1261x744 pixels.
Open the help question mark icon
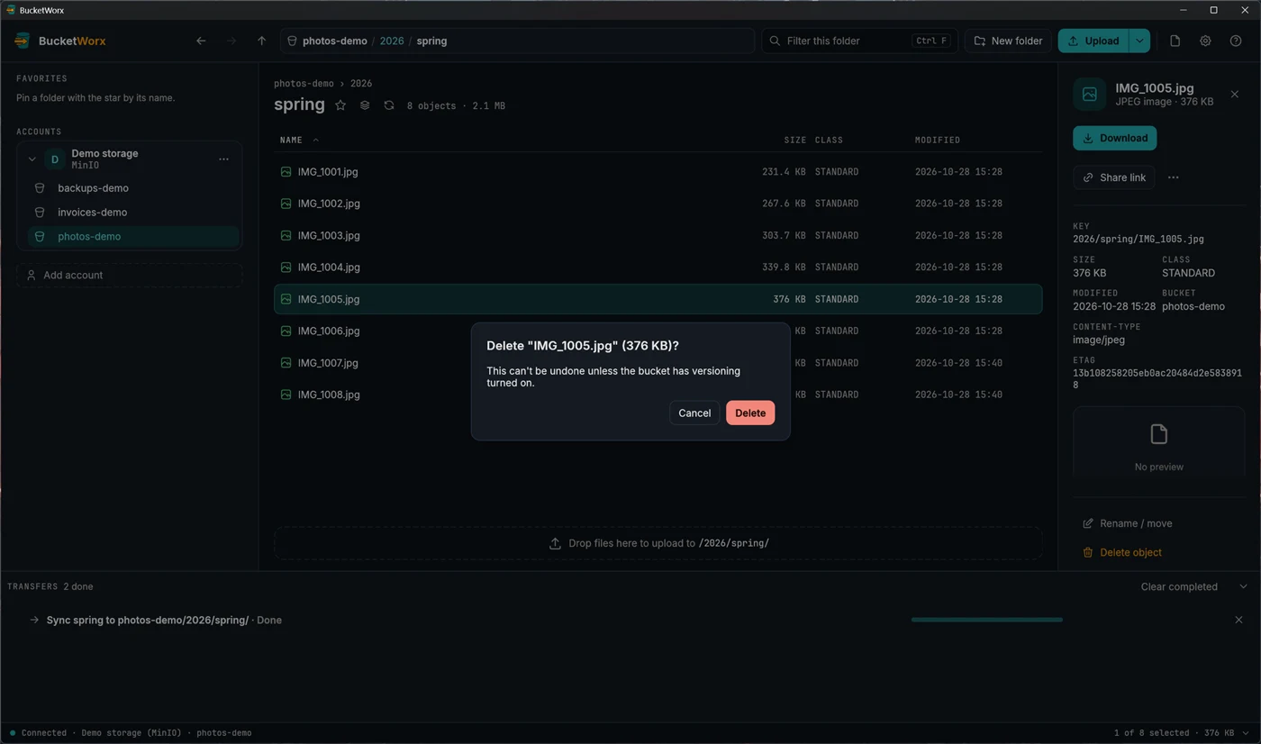coord(1236,41)
